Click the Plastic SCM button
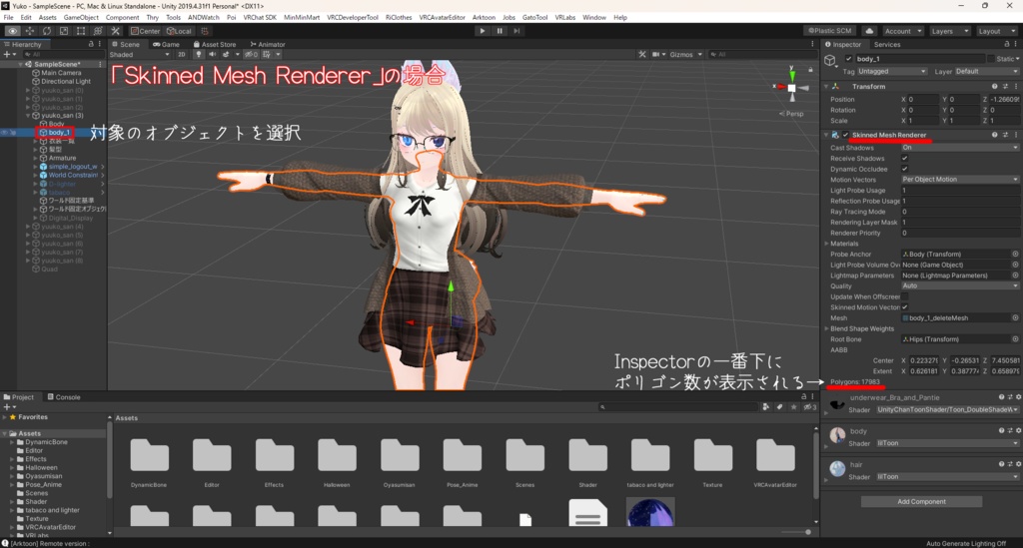The width and height of the screenshot is (1023, 548). [x=830, y=31]
